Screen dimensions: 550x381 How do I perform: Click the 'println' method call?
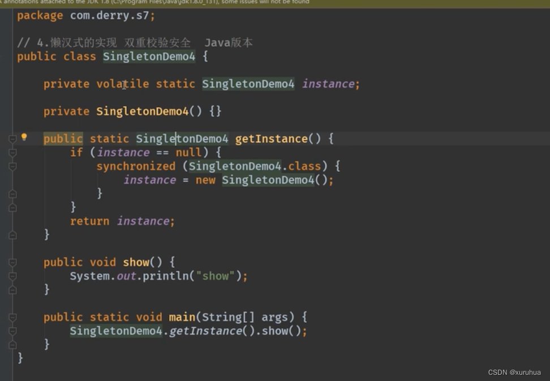tap(166, 276)
